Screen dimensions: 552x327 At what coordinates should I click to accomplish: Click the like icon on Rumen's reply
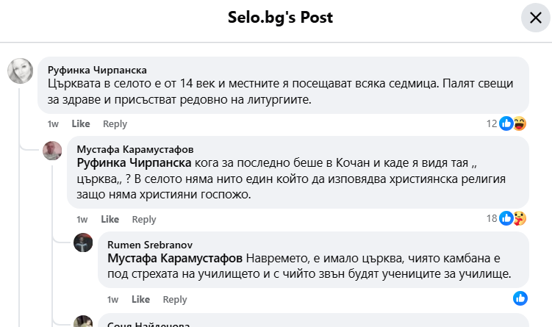520,298
